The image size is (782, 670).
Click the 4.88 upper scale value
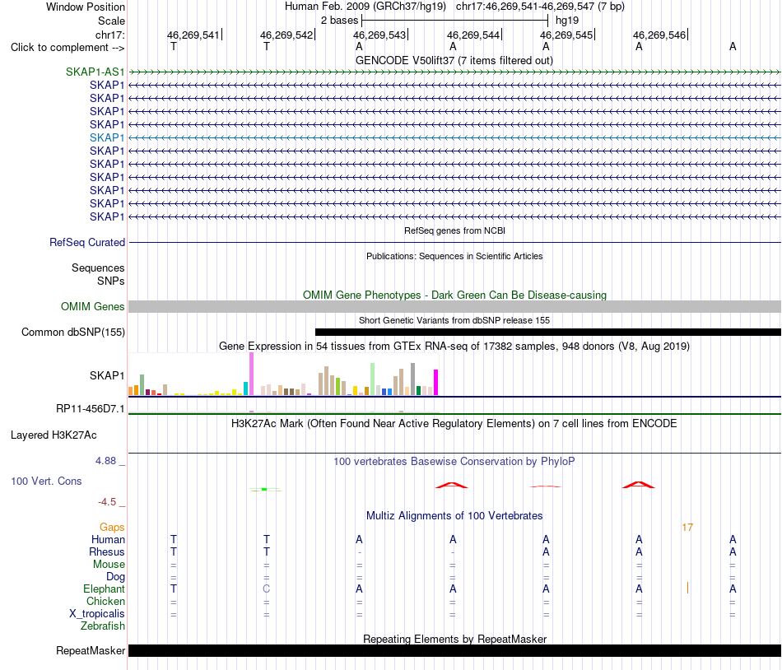(x=105, y=461)
